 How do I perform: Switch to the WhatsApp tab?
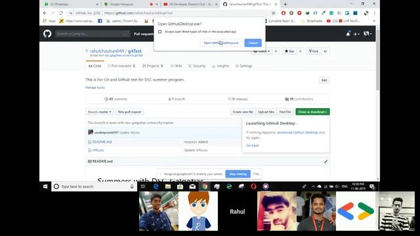tap(70, 5)
